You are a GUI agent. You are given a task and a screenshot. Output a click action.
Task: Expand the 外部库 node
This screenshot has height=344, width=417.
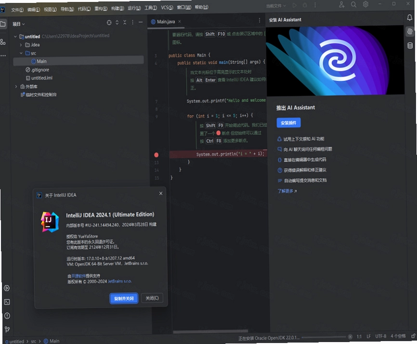tap(16, 86)
